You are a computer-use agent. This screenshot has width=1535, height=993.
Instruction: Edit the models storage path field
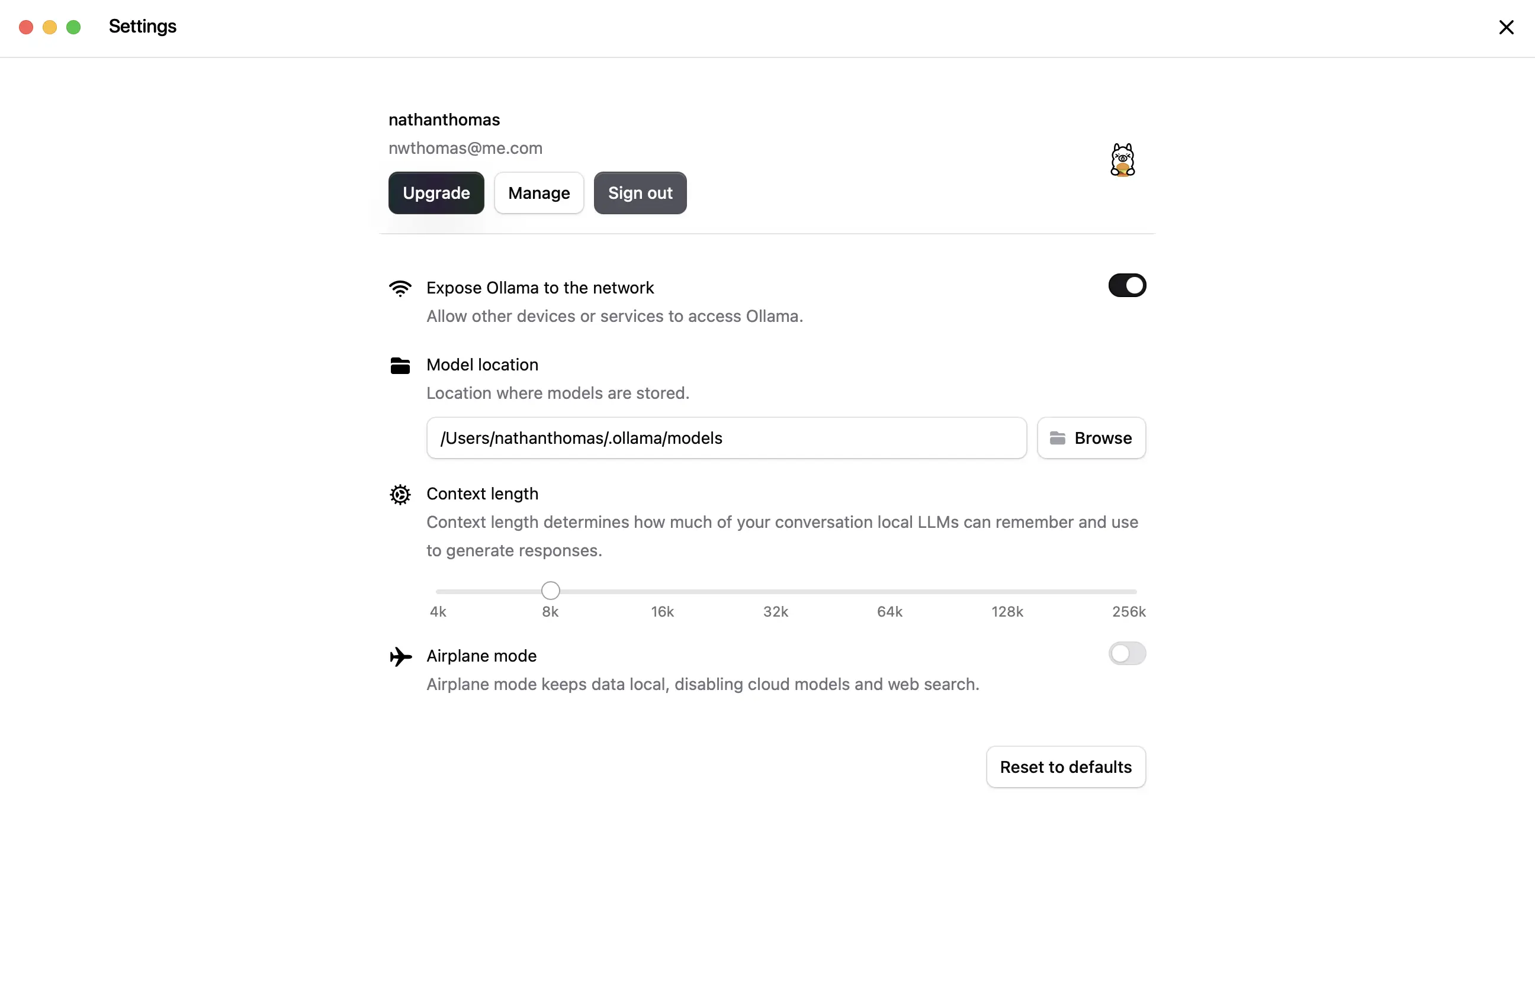(x=725, y=438)
